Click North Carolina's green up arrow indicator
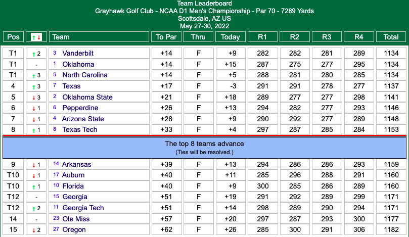 (x=33, y=75)
